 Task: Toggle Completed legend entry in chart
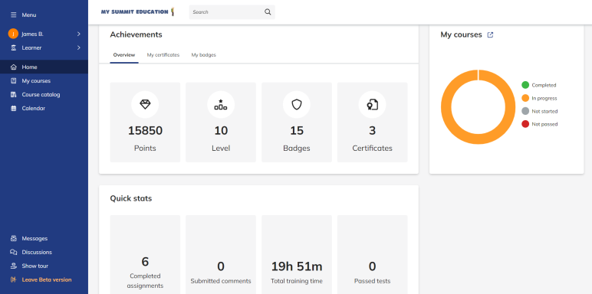click(x=539, y=85)
